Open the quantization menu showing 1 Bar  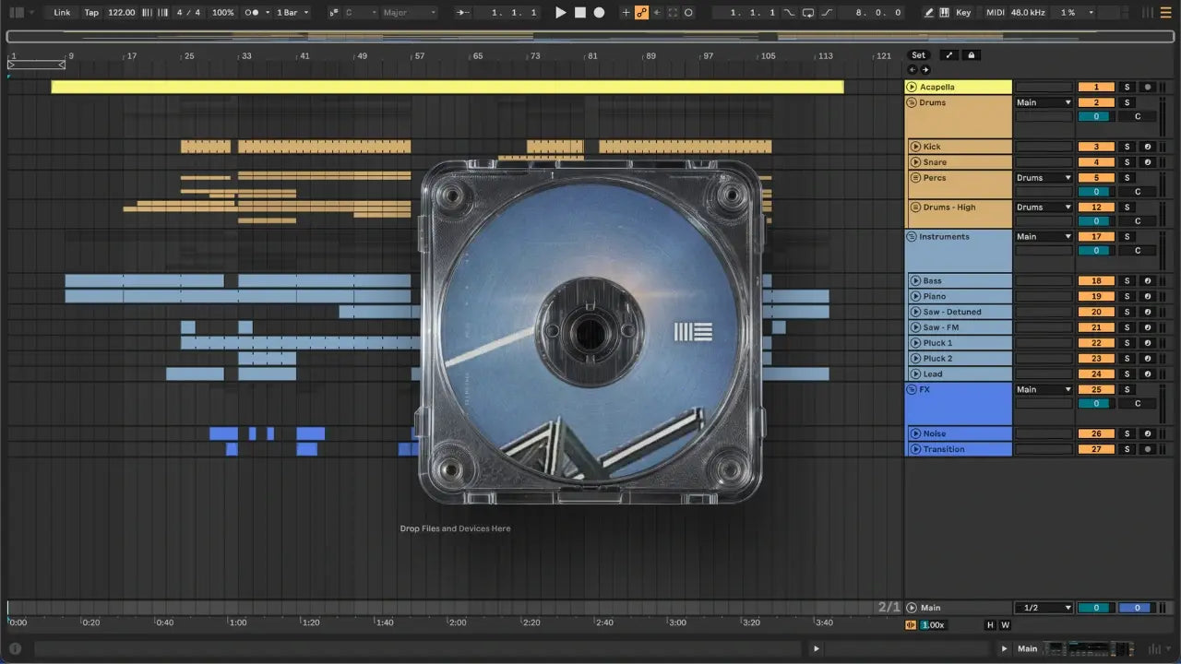(292, 13)
